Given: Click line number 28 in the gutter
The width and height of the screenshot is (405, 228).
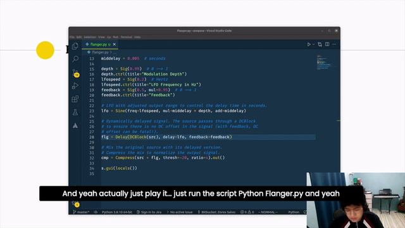Looking at the screenshot, I should point(92,137).
